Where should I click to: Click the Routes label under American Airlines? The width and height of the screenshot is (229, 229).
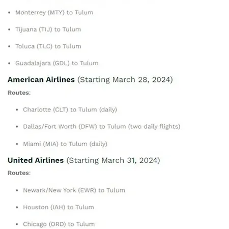pos(19,93)
